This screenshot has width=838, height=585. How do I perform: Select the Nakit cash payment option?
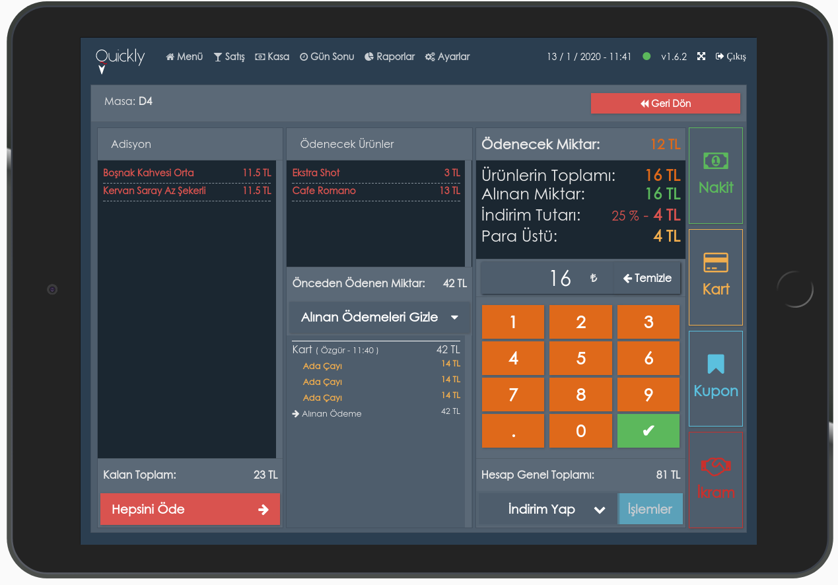pos(715,175)
